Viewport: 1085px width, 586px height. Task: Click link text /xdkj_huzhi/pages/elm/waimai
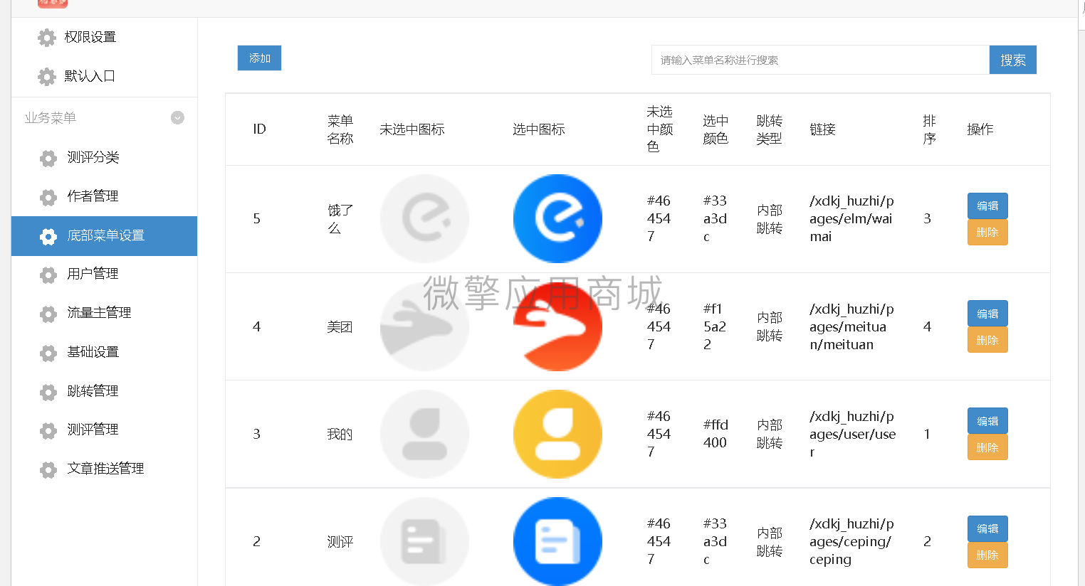click(x=851, y=218)
